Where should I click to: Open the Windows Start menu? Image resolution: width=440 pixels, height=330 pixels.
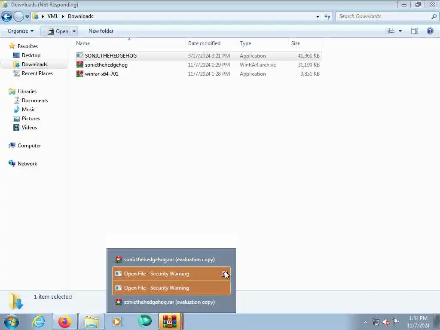point(12,321)
